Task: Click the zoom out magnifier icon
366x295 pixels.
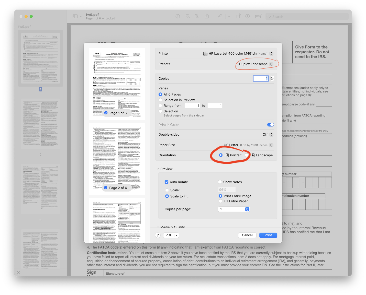Action: pyautogui.click(x=188, y=16)
